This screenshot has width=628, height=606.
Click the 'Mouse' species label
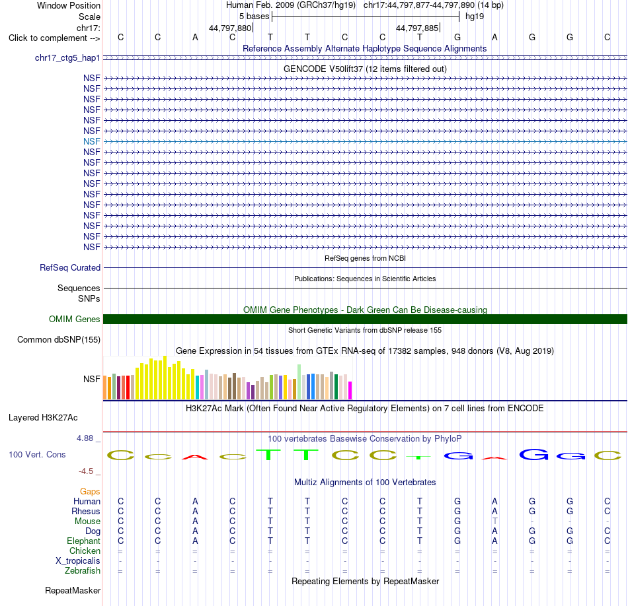click(x=87, y=522)
